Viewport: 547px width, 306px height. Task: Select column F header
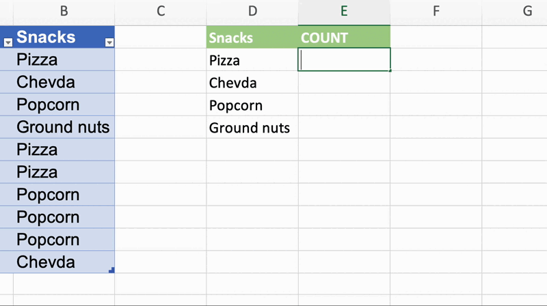click(436, 11)
